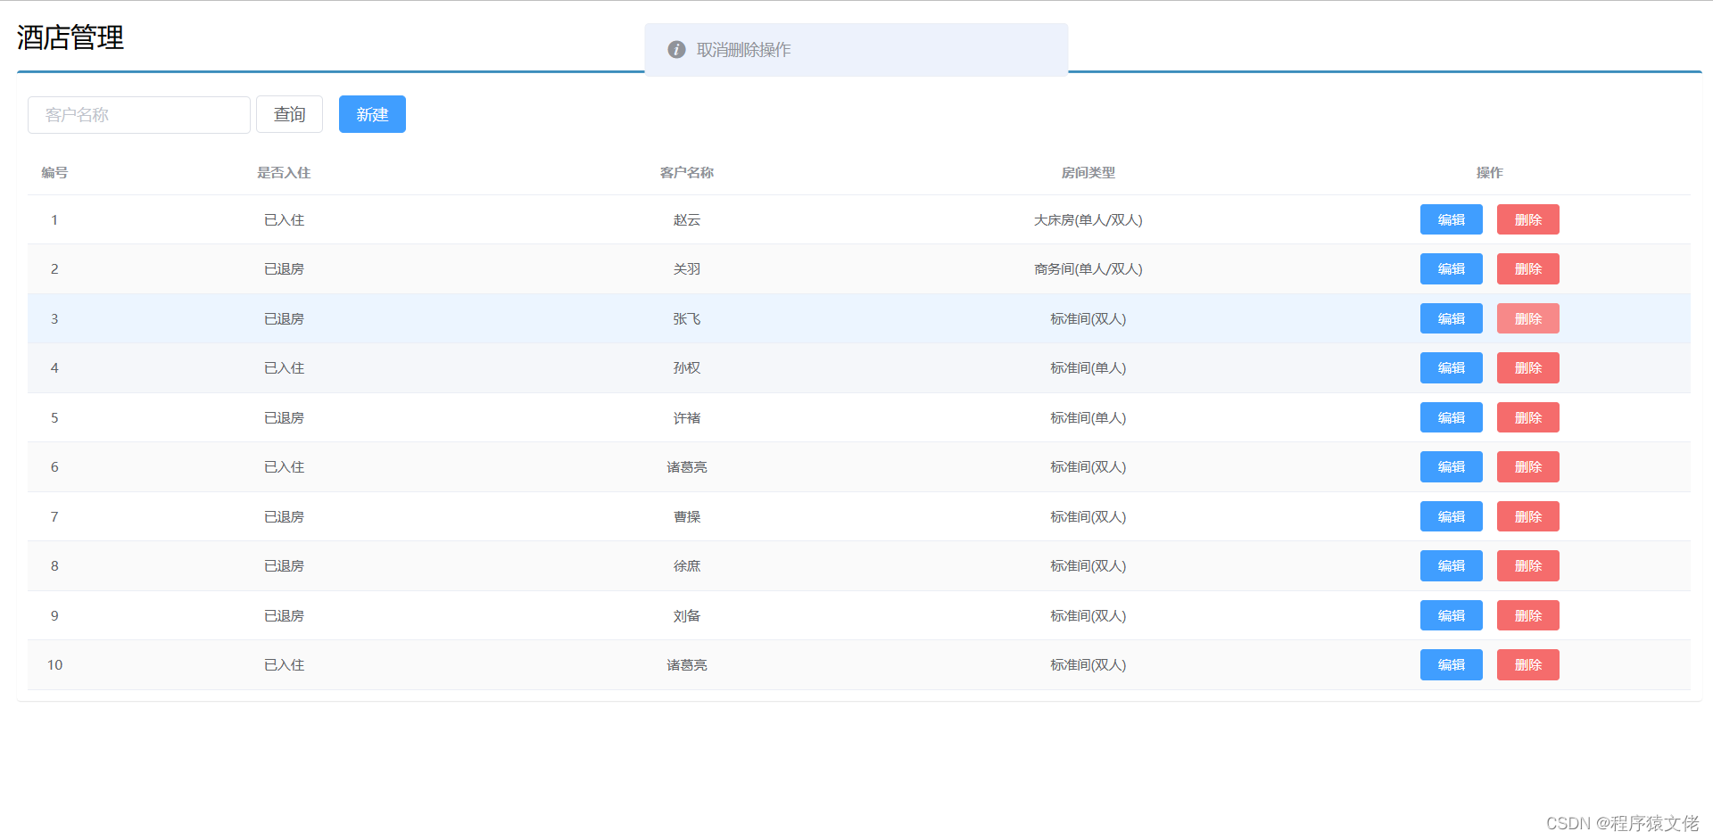Edit row 8 for 徐庶

tap(1451, 566)
